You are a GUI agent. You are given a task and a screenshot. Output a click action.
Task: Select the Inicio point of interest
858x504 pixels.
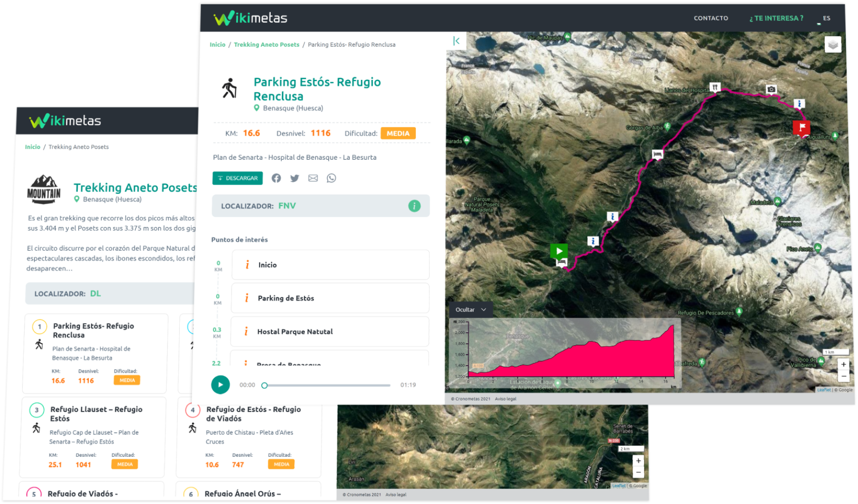pyautogui.click(x=331, y=265)
